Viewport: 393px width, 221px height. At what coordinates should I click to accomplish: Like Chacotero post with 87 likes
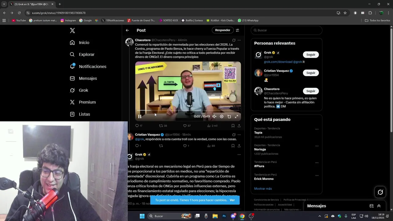(187, 126)
